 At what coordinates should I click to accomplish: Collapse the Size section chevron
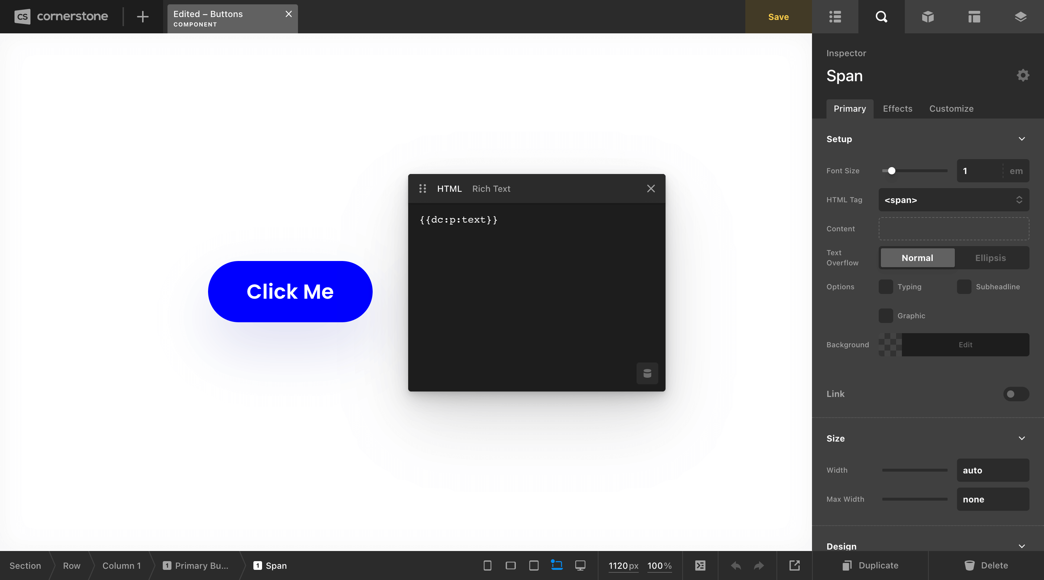point(1022,438)
